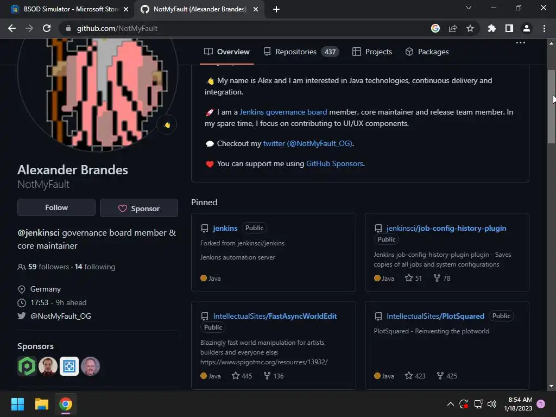
Task: Open the fourth sponsor's avatar
Action: (x=91, y=367)
